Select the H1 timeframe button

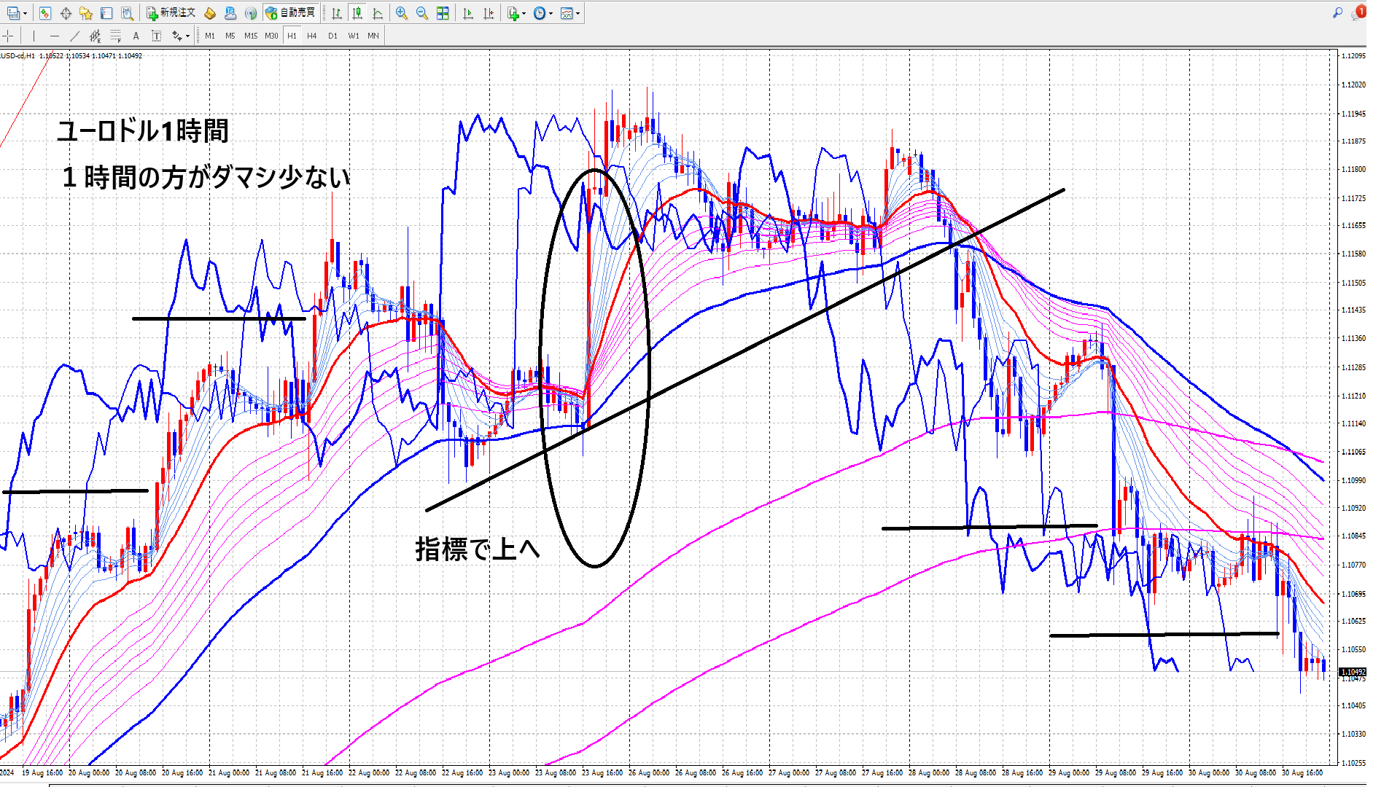(292, 36)
